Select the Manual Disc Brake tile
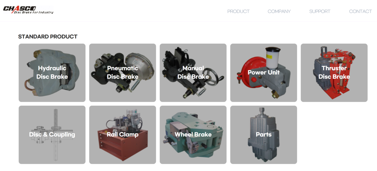377x171 pixels. point(193,73)
